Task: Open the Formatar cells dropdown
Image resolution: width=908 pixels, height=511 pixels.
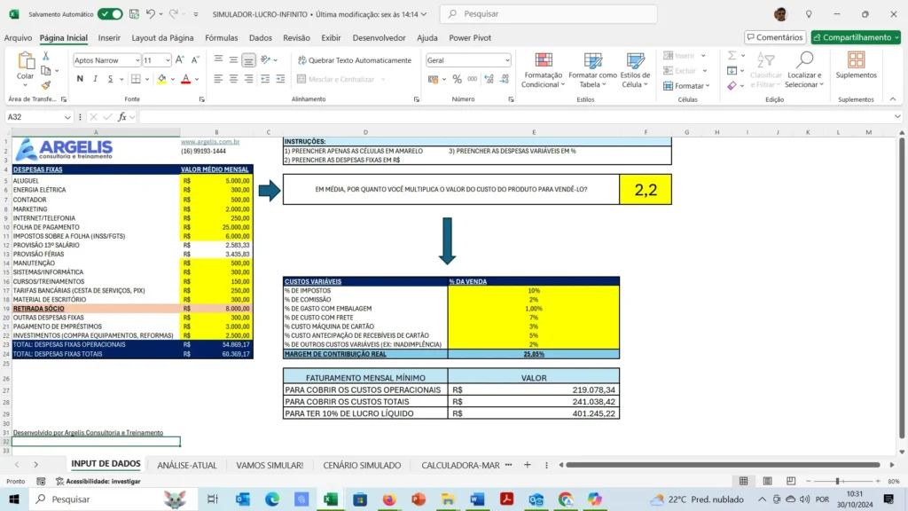Action: (x=686, y=86)
